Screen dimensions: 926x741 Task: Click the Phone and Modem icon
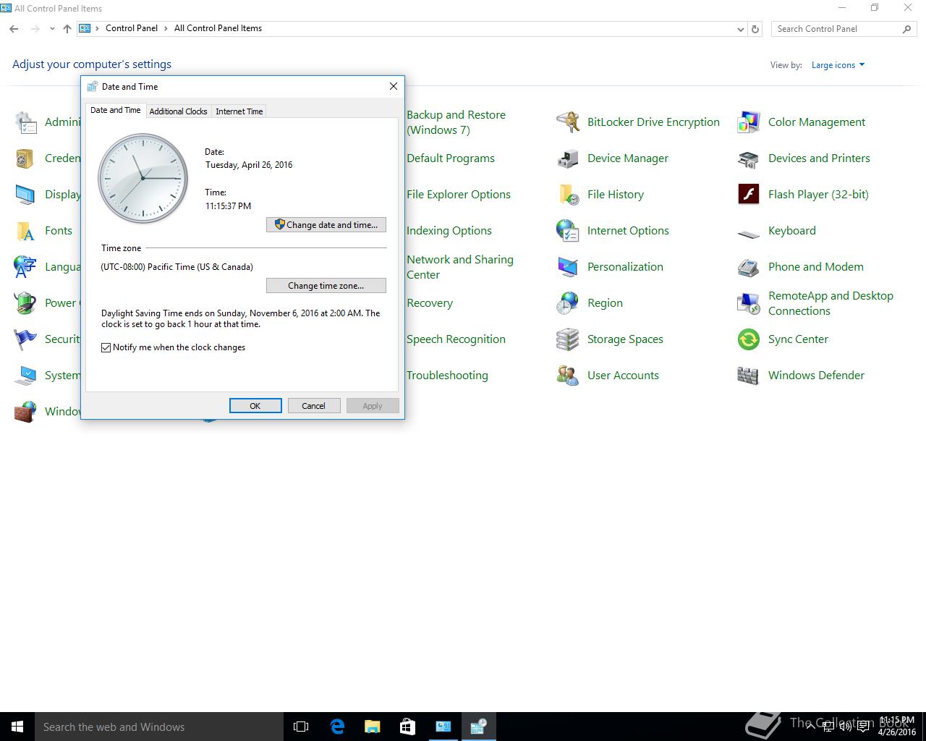pyautogui.click(x=749, y=267)
